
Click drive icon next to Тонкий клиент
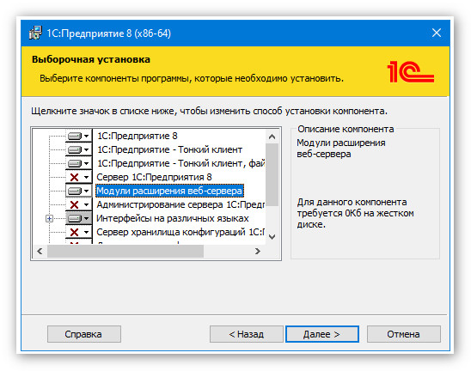coord(75,149)
